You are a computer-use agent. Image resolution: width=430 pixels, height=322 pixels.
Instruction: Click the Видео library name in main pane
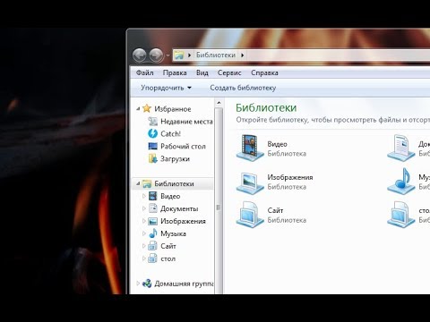[x=277, y=144]
